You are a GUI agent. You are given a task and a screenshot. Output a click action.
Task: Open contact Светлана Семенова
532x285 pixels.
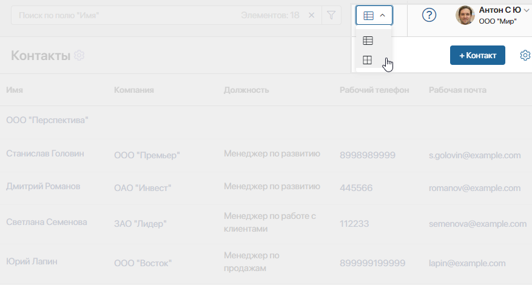pyautogui.click(x=47, y=222)
